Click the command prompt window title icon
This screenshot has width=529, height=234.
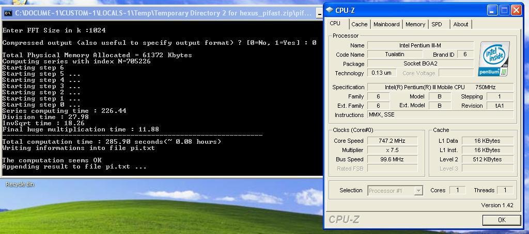coord(8,13)
